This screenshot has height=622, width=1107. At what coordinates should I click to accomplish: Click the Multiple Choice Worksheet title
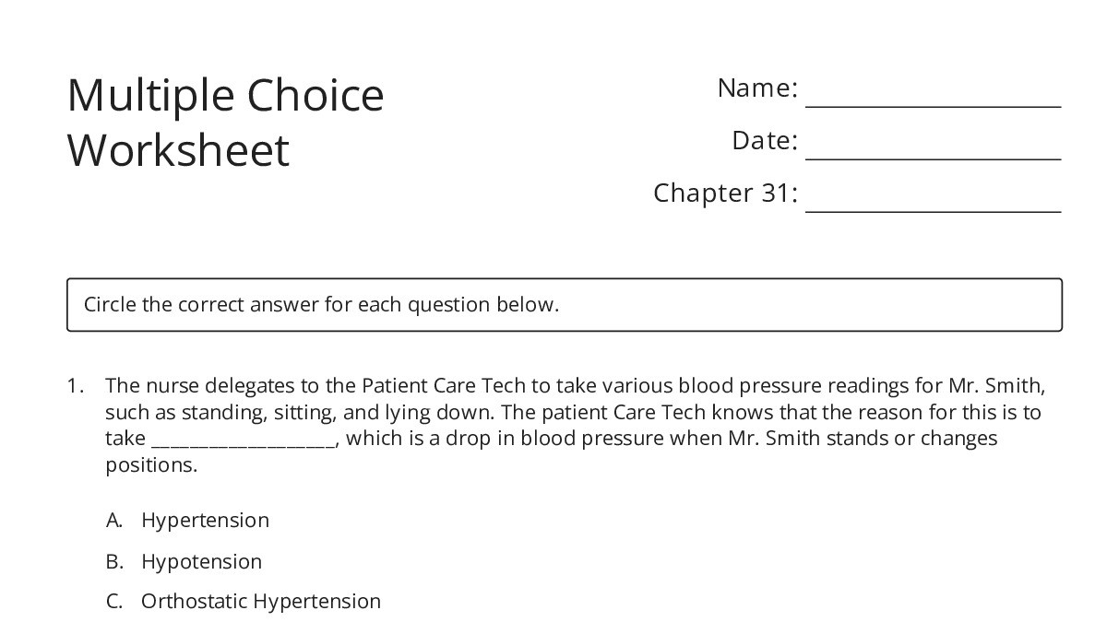click(225, 123)
